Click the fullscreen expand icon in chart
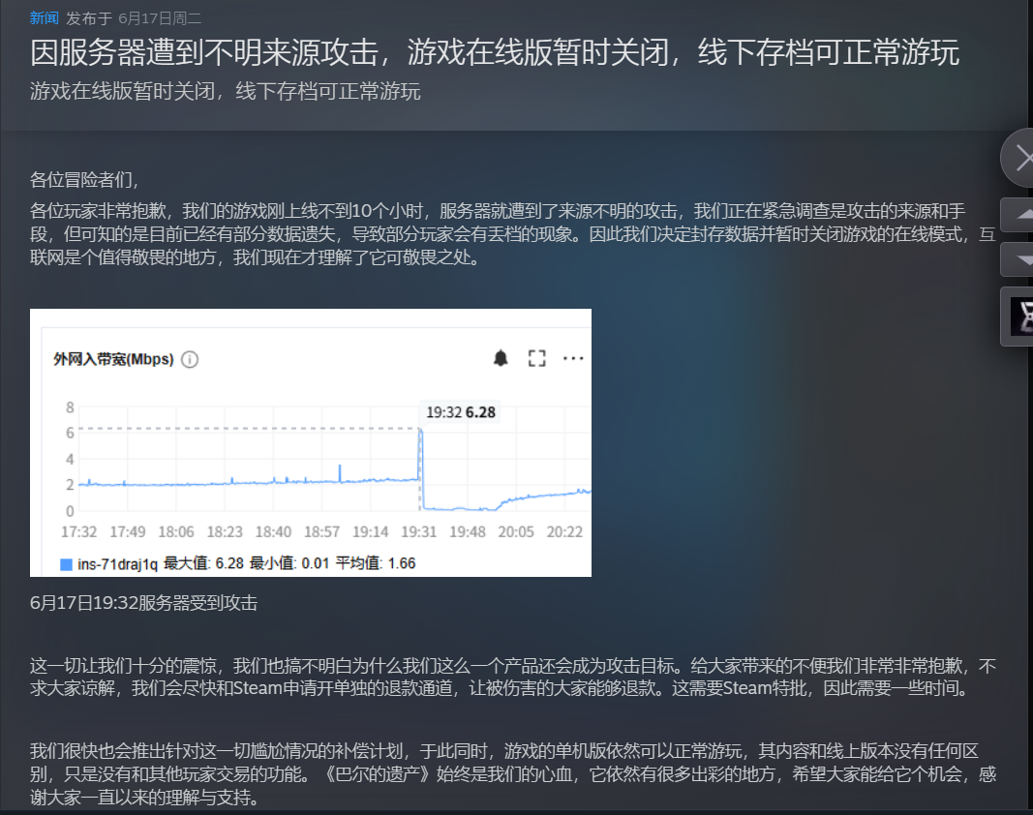Viewport: 1033px width, 815px height. coord(537,358)
